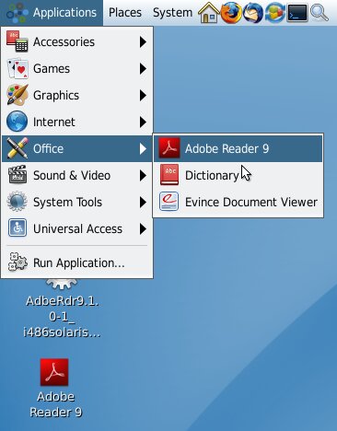Launch Firefox from the panel icon
The image size is (337, 431).
click(231, 13)
